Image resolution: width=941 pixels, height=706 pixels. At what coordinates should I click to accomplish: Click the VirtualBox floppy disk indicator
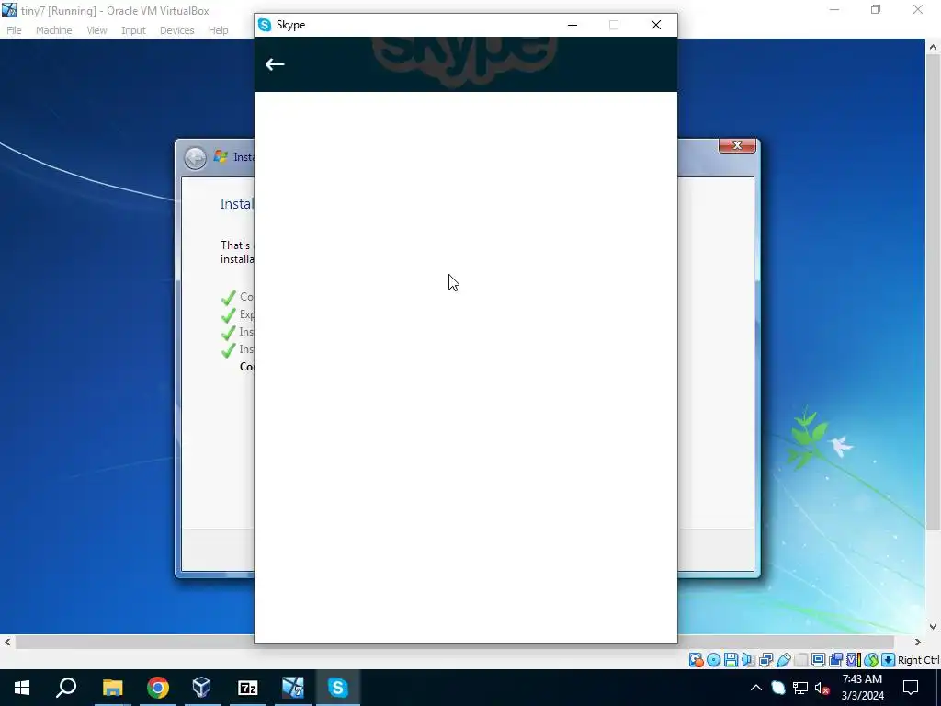[731, 660]
